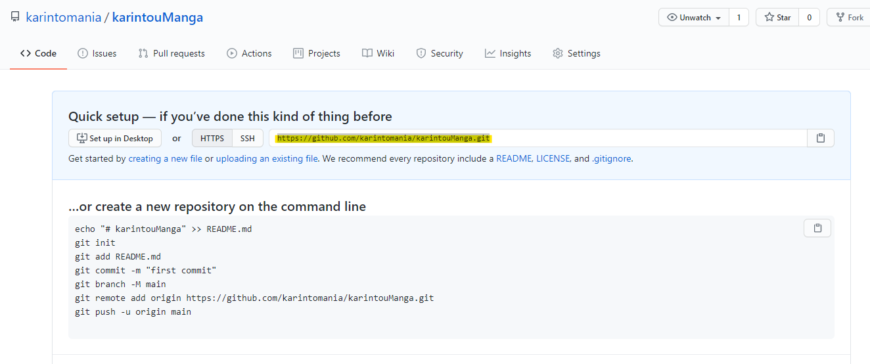Click the repository book icon beside karintomania
The width and height of the screenshot is (870, 364).
point(15,17)
